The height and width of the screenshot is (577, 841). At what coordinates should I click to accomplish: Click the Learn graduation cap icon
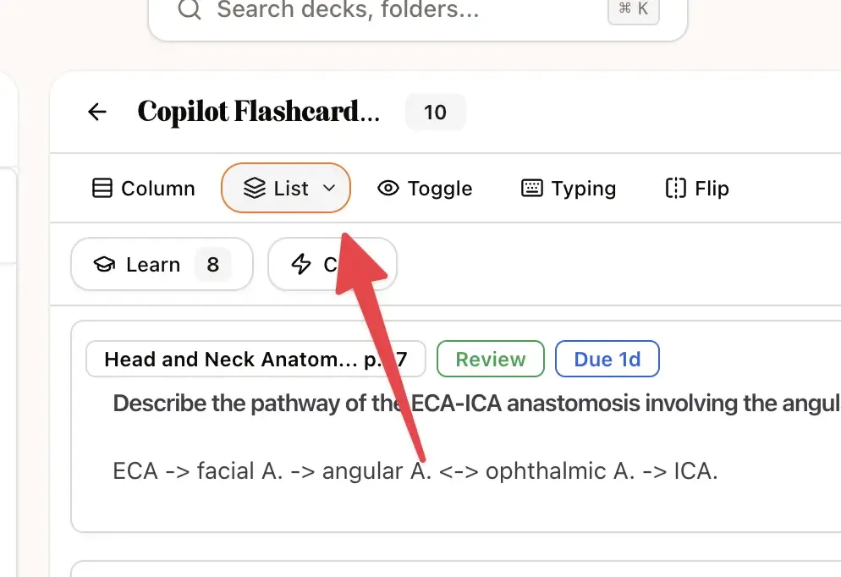coord(104,264)
